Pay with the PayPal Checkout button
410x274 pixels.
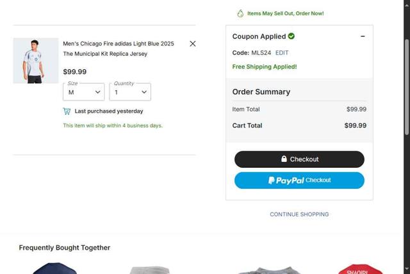point(299,181)
